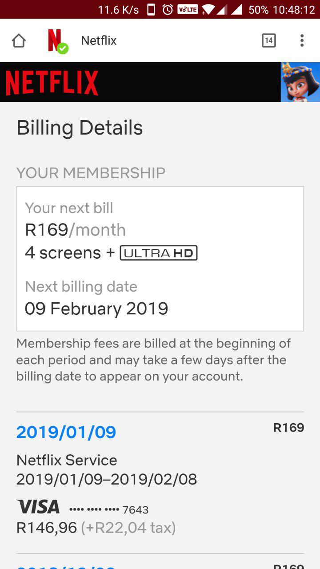Viewport: 320px width, 569px height.
Task: Click the Billing Details heading
Action: (80, 128)
